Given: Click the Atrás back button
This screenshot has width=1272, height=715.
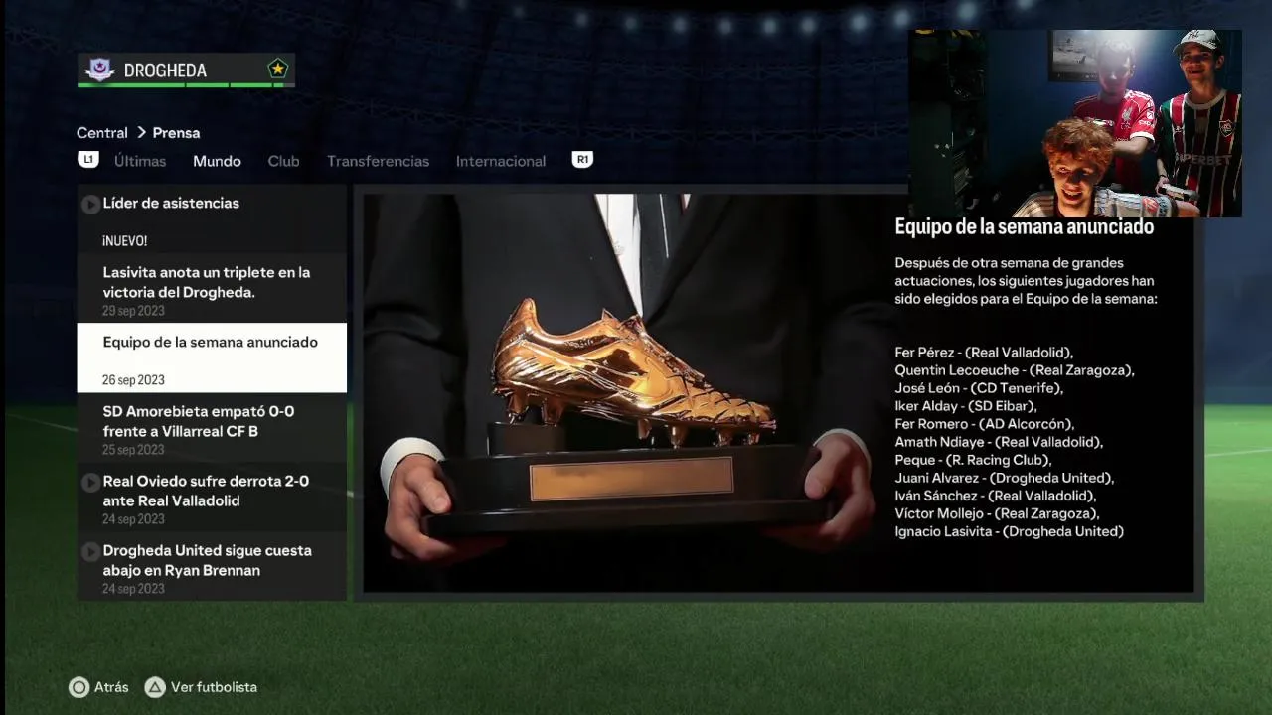Looking at the screenshot, I should pyautogui.click(x=98, y=687).
